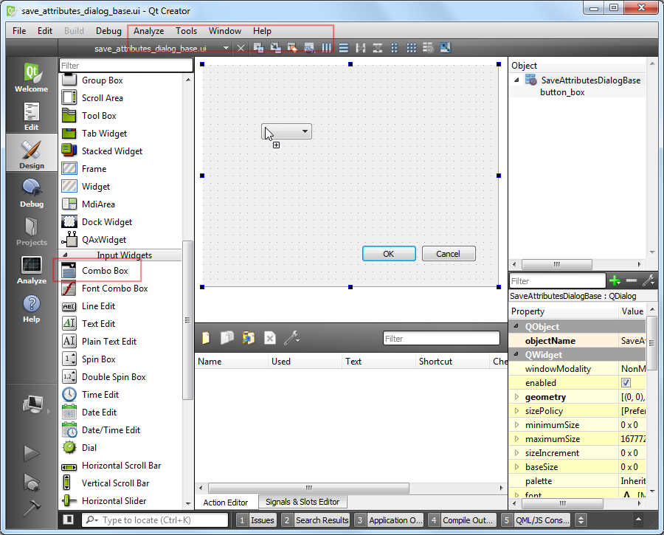Switch to Signals & Slots Editor tab
The image size is (664, 535).
(x=302, y=502)
